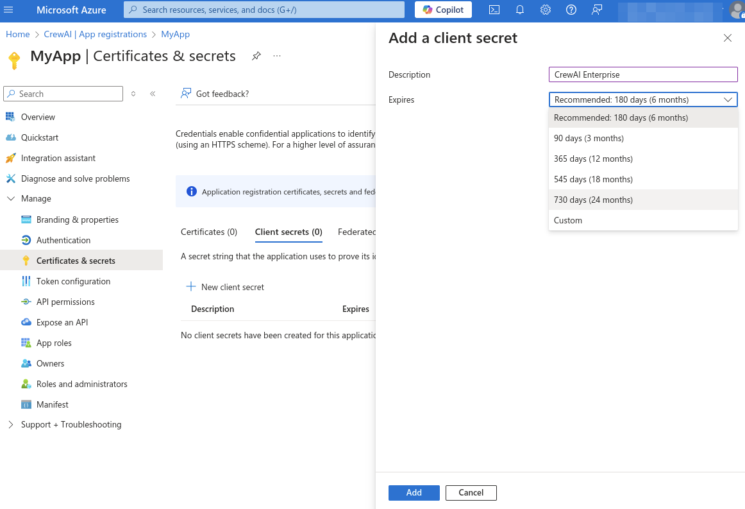Screen dimensions: 745x509
Task: Open the portal hamburger menu
Action: click(8, 11)
